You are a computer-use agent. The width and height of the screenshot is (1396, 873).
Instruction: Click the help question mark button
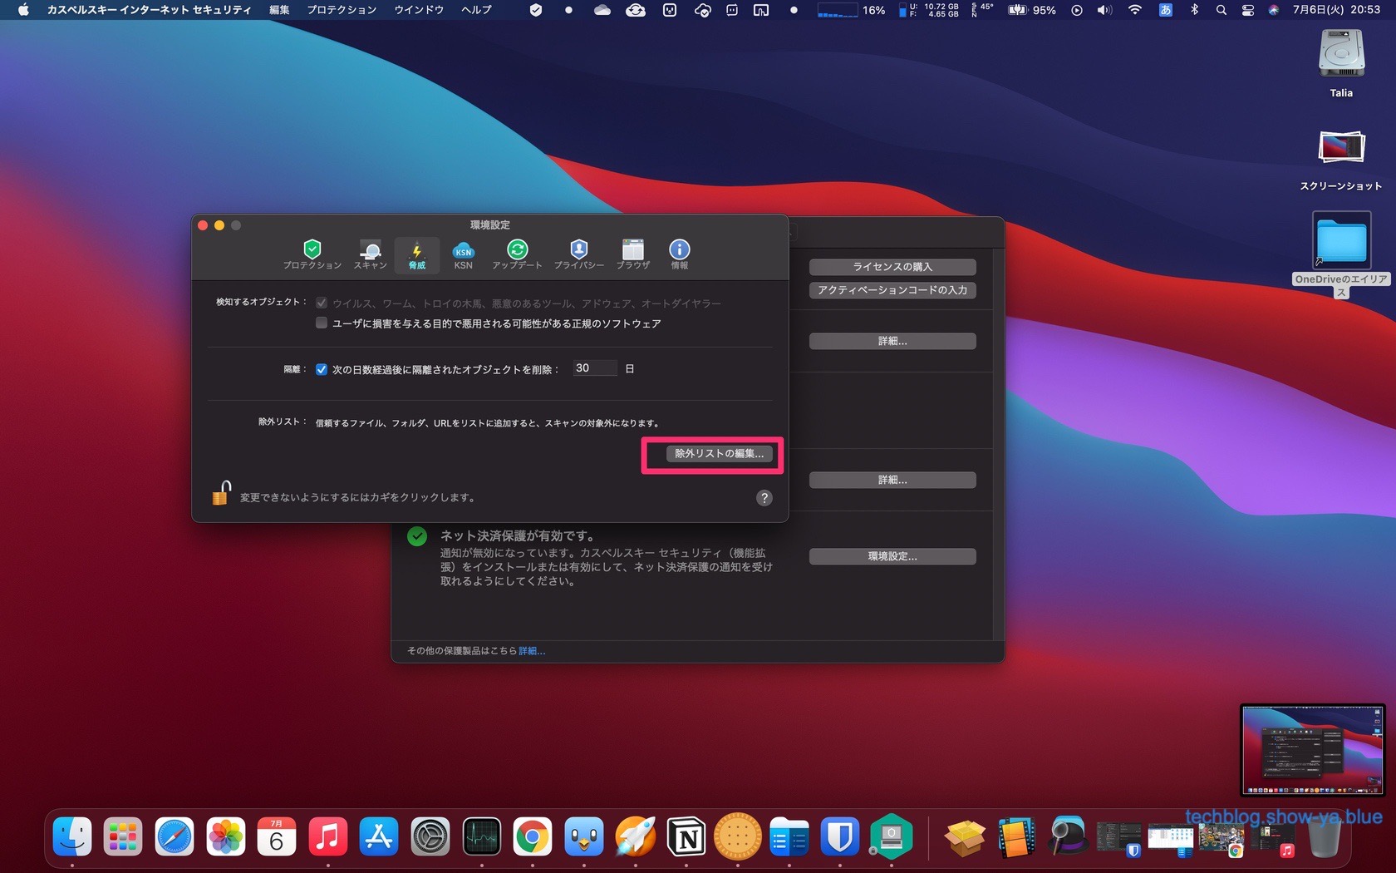764,498
